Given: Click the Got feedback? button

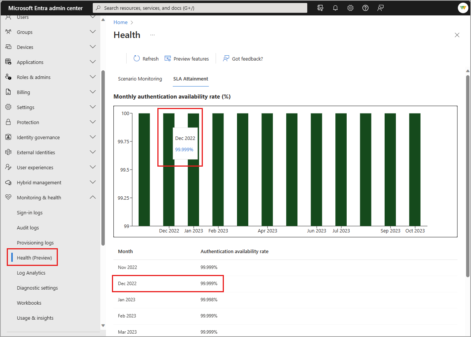Looking at the screenshot, I should pyautogui.click(x=243, y=58).
